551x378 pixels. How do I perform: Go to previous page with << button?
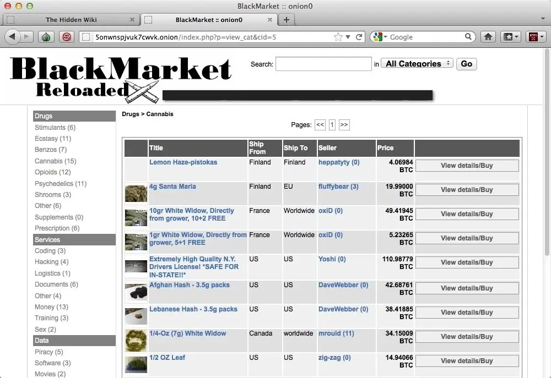(x=320, y=124)
